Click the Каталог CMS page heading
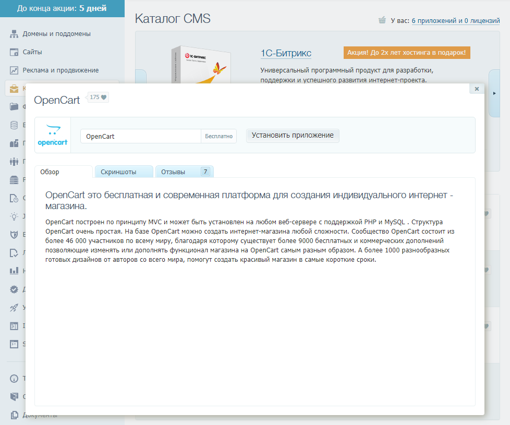510x425 pixels. [x=173, y=19]
